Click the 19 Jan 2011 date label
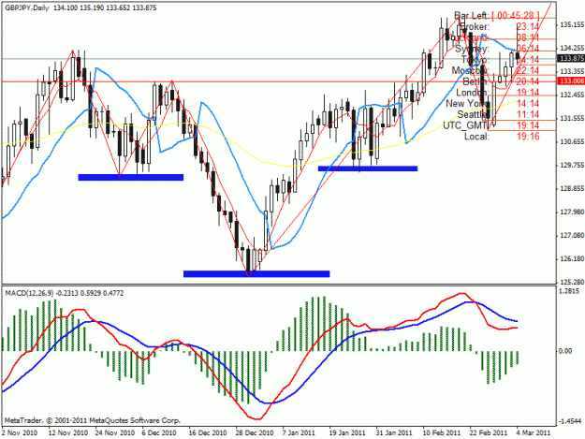 [347, 432]
